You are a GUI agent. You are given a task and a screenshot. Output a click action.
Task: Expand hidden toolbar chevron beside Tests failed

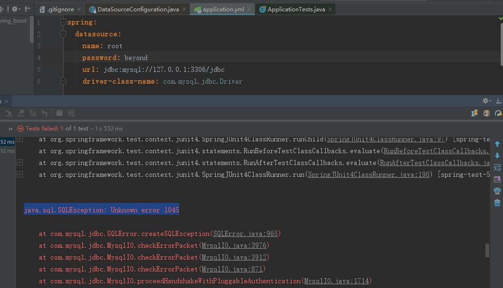pyautogui.click(x=10, y=129)
